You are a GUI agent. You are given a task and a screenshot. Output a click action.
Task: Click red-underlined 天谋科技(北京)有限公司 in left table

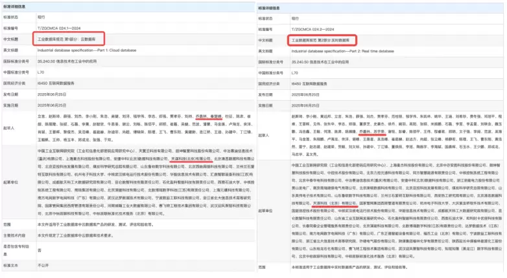189,157
